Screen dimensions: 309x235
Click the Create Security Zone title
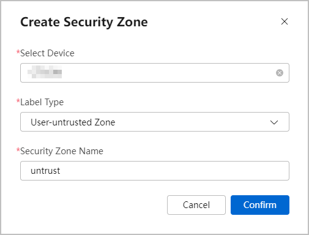click(x=84, y=22)
